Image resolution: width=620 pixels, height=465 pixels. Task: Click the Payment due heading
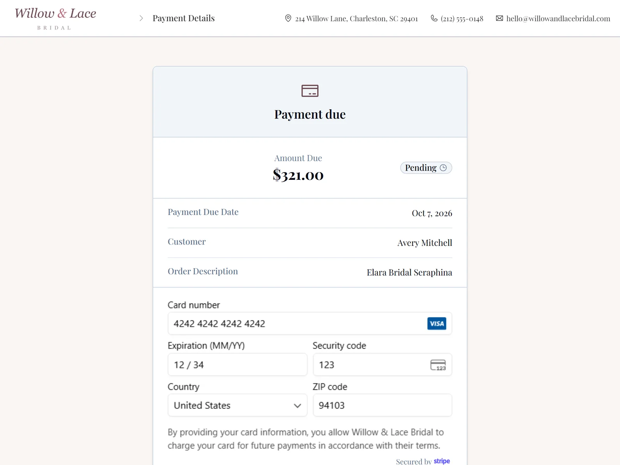pyautogui.click(x=310, y=114)
